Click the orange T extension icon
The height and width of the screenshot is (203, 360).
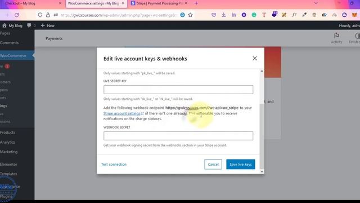click(264, 15)
